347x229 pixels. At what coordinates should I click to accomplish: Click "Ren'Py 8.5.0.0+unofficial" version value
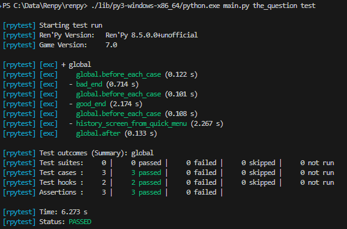click(151, 35)
